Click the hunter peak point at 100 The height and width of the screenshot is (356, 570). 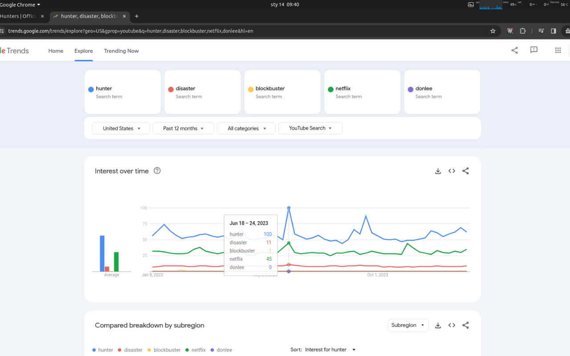tap(289, 208)
